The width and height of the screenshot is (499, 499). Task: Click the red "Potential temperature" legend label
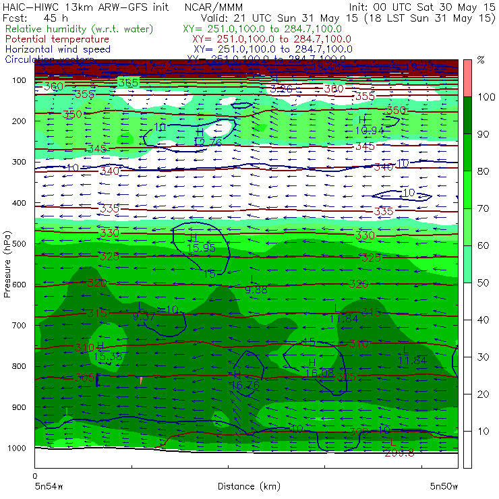(x=57, y=39)
